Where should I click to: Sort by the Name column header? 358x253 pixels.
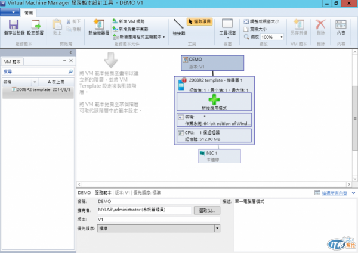(x=17, y=82)
